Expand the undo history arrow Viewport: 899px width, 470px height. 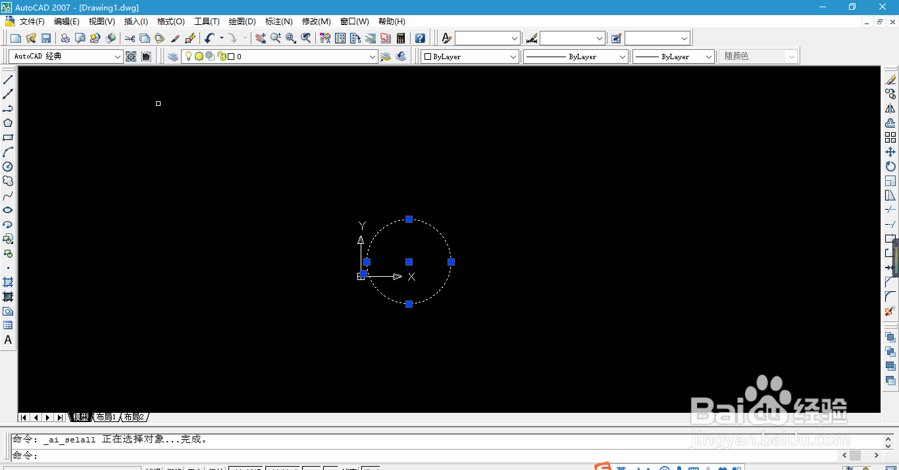[221, 38]
